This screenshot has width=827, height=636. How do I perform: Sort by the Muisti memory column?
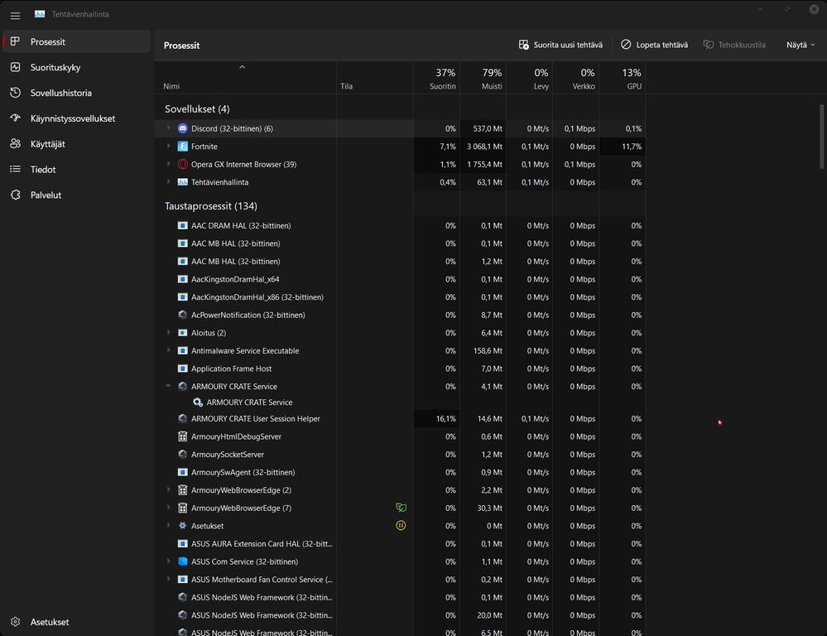point(483,78)
